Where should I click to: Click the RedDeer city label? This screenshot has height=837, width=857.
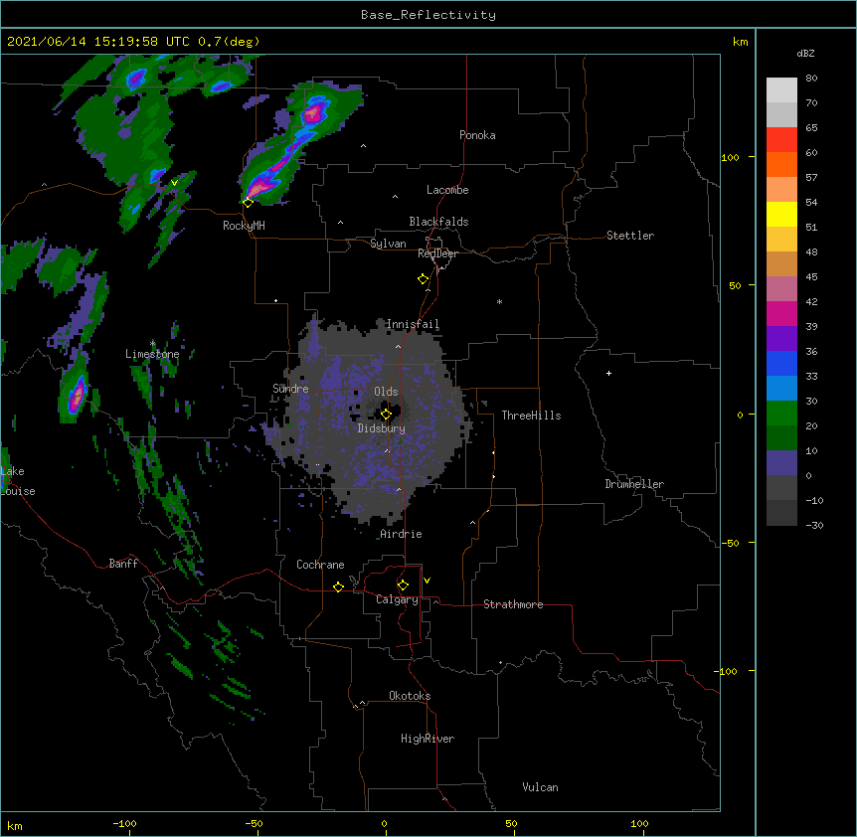(437, 253)
